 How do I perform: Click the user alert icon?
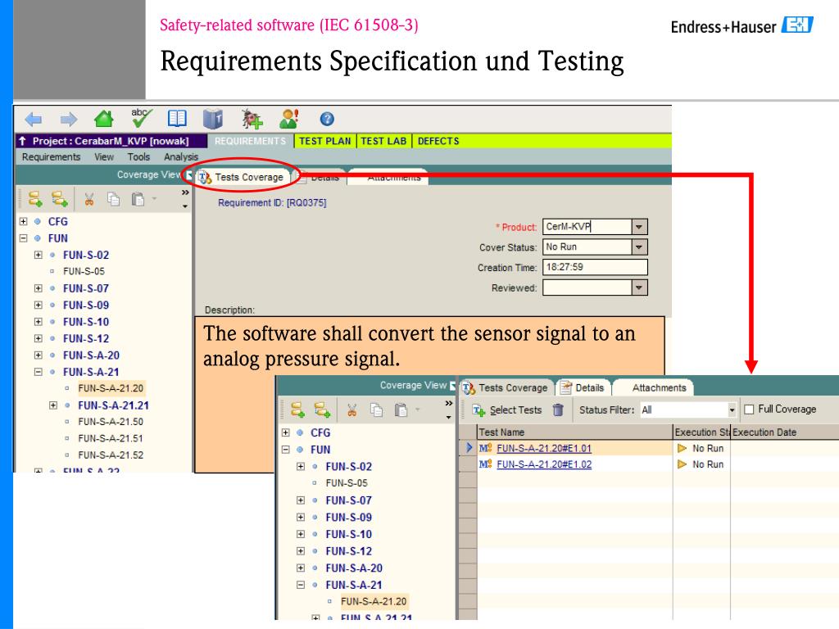[289, 119]
